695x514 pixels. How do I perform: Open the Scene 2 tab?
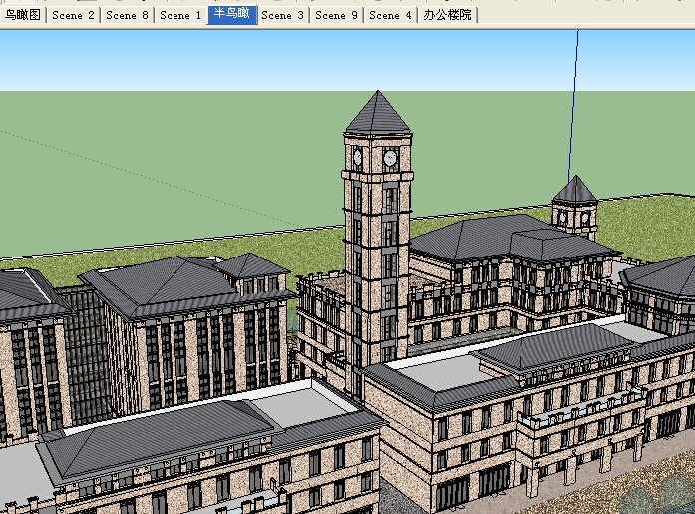73,15
